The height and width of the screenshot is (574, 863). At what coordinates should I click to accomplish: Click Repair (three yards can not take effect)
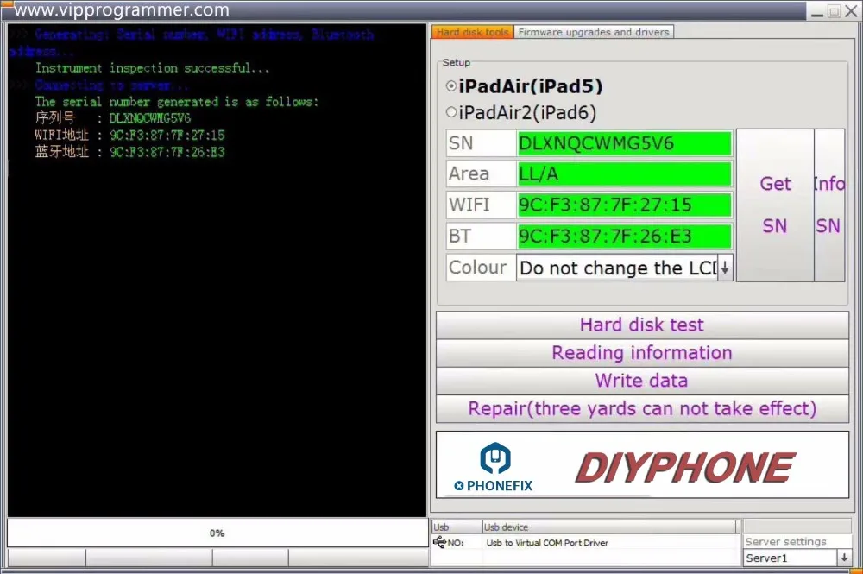pos(642,409)
